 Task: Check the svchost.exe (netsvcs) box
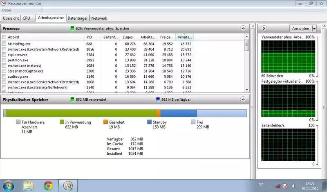(4, 66)
